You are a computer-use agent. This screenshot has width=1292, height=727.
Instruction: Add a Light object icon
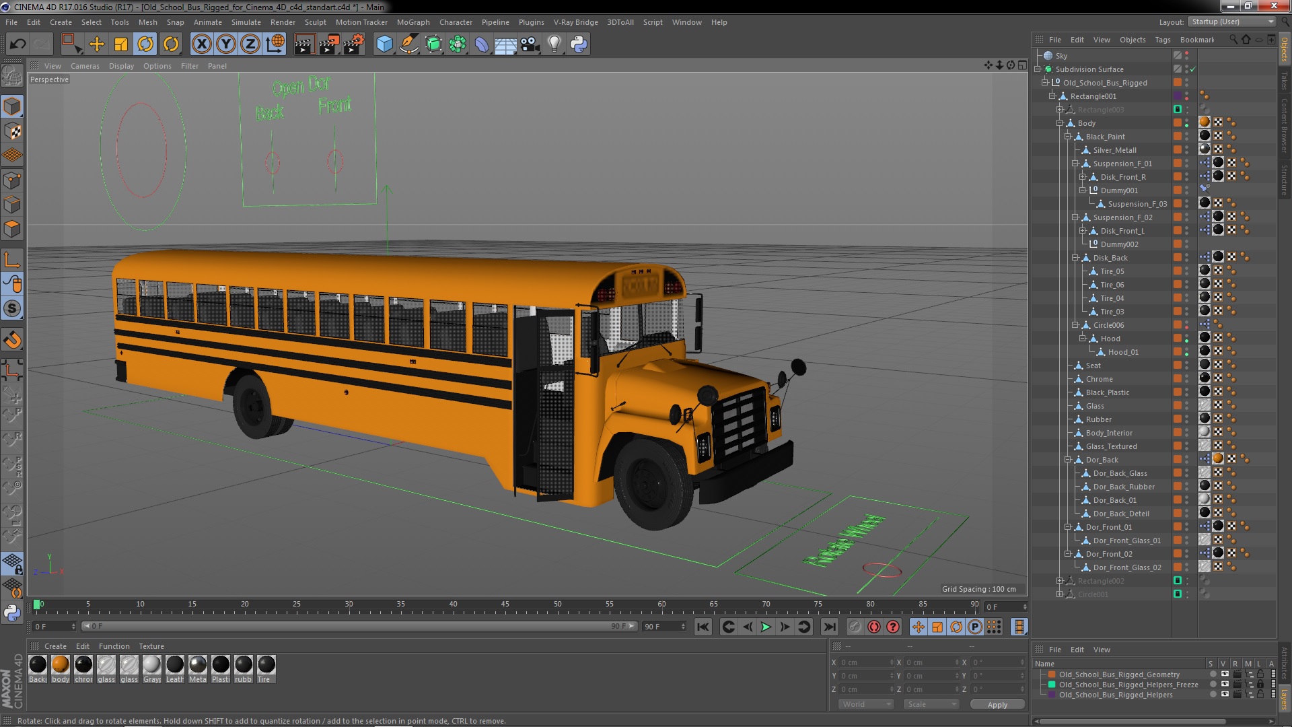coord(554,44)
